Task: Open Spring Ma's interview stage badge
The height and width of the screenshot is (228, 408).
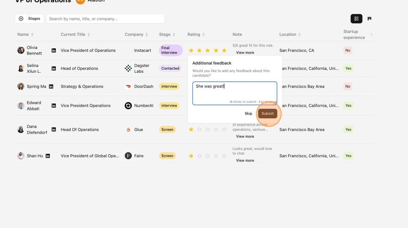Action: (x=169, y=86)
